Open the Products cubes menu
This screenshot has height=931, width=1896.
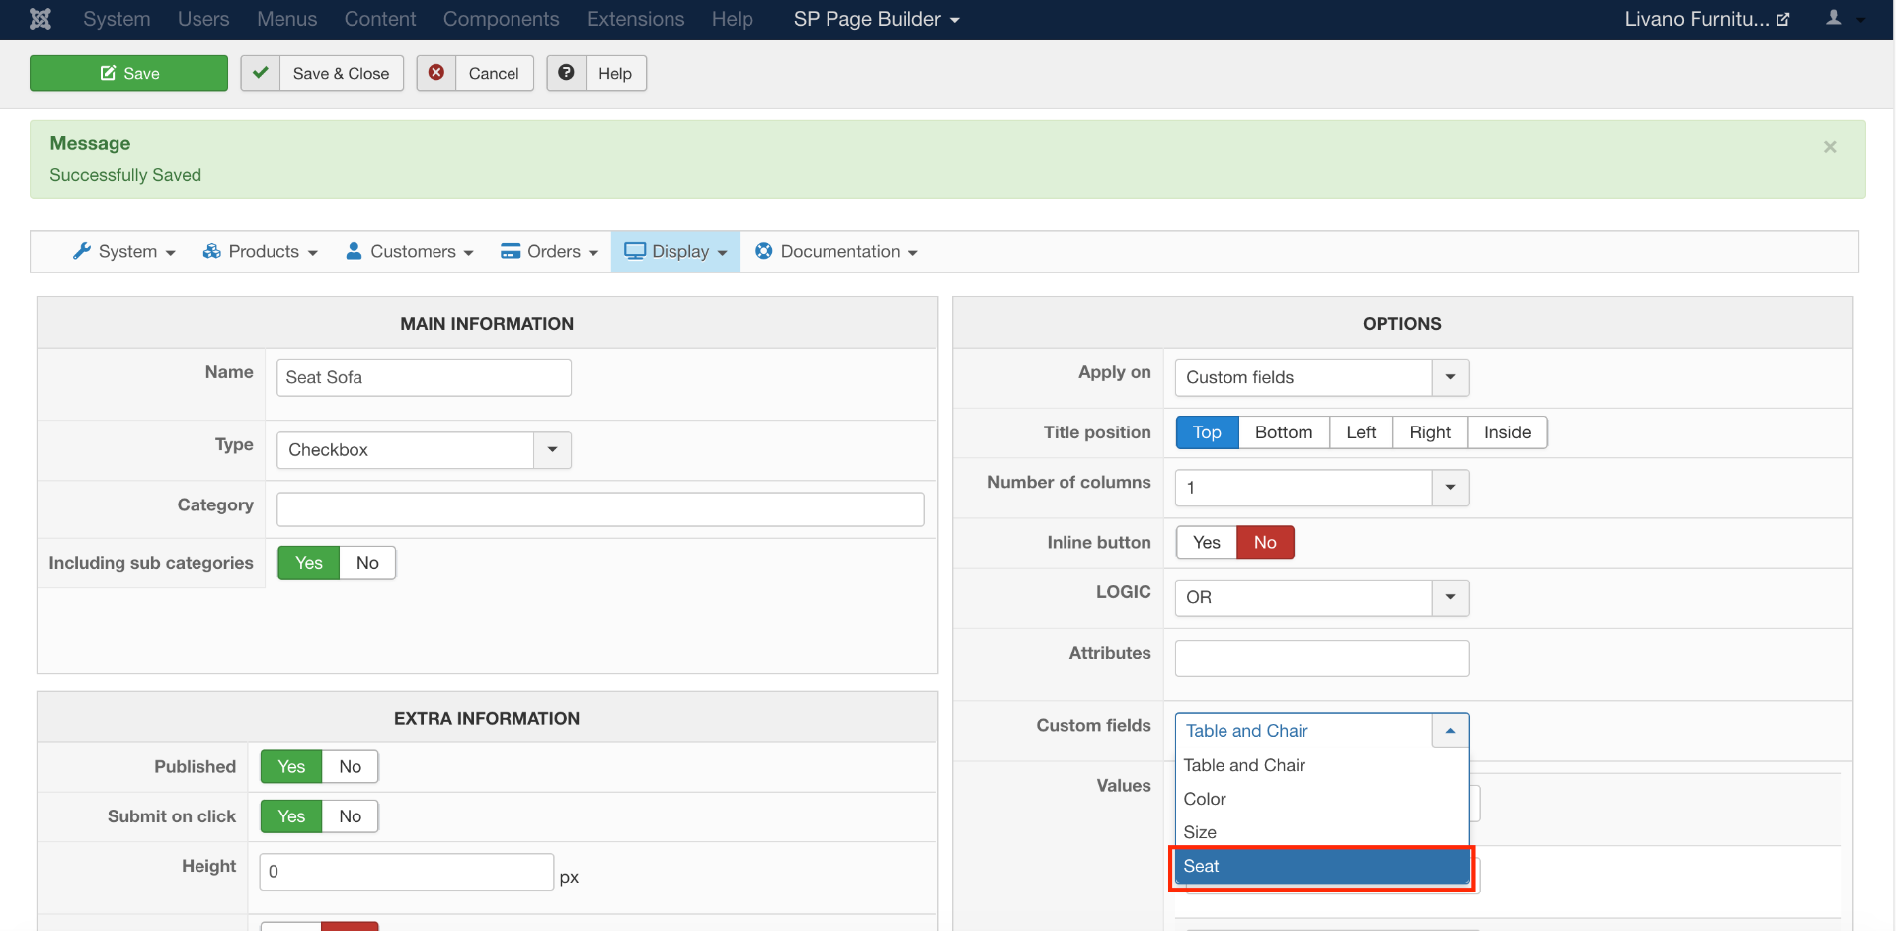(x=261, y=252)
